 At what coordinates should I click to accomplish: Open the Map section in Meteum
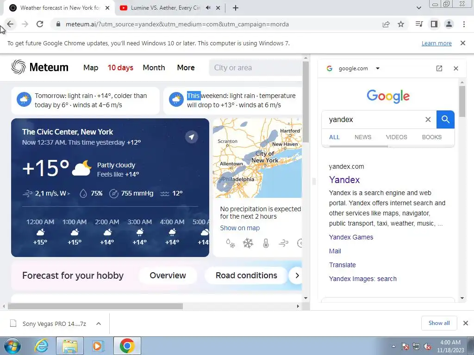[91, 67]
